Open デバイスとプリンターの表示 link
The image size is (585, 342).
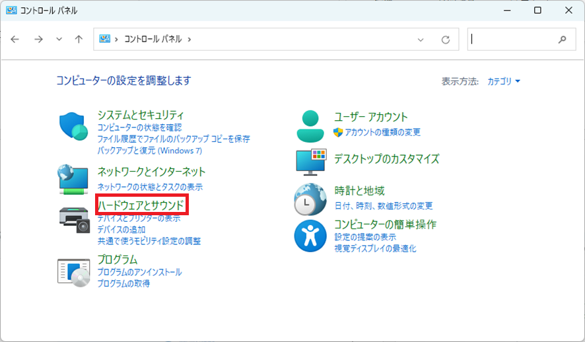point(139,219)
